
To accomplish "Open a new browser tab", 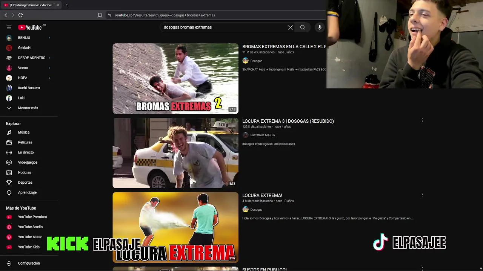I will coord(67,5).
